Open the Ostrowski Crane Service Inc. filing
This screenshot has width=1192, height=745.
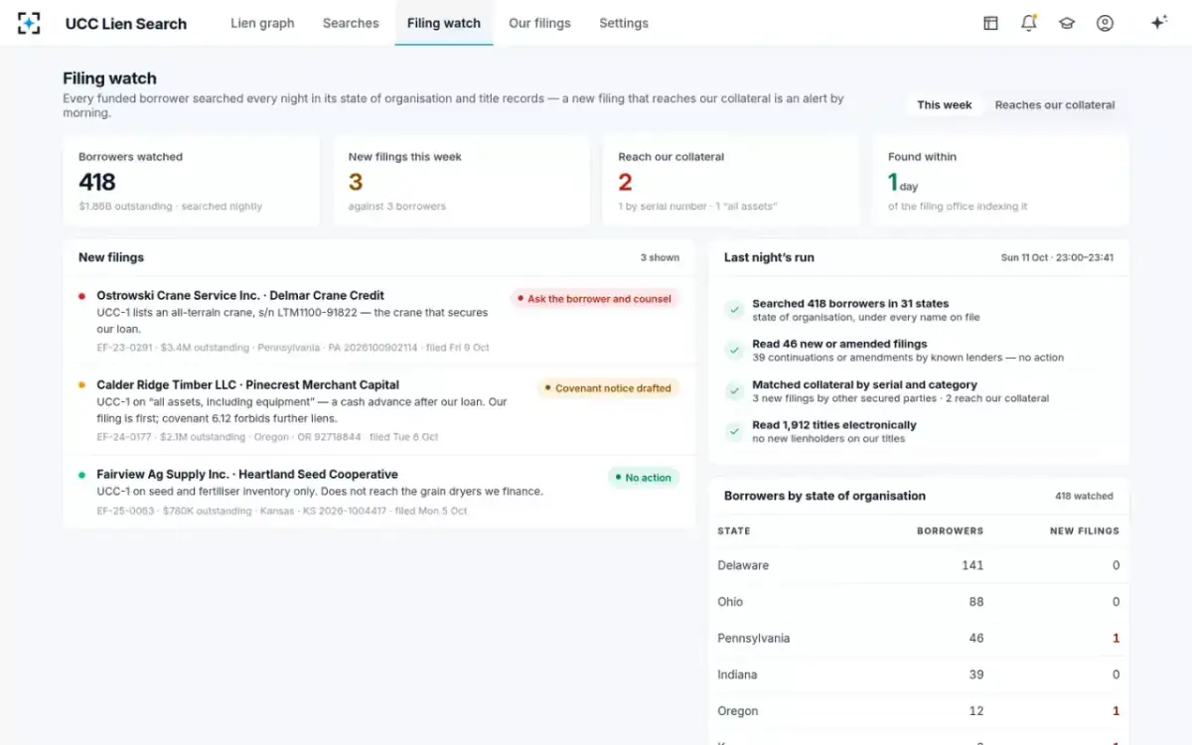click(x=378, y=321)
